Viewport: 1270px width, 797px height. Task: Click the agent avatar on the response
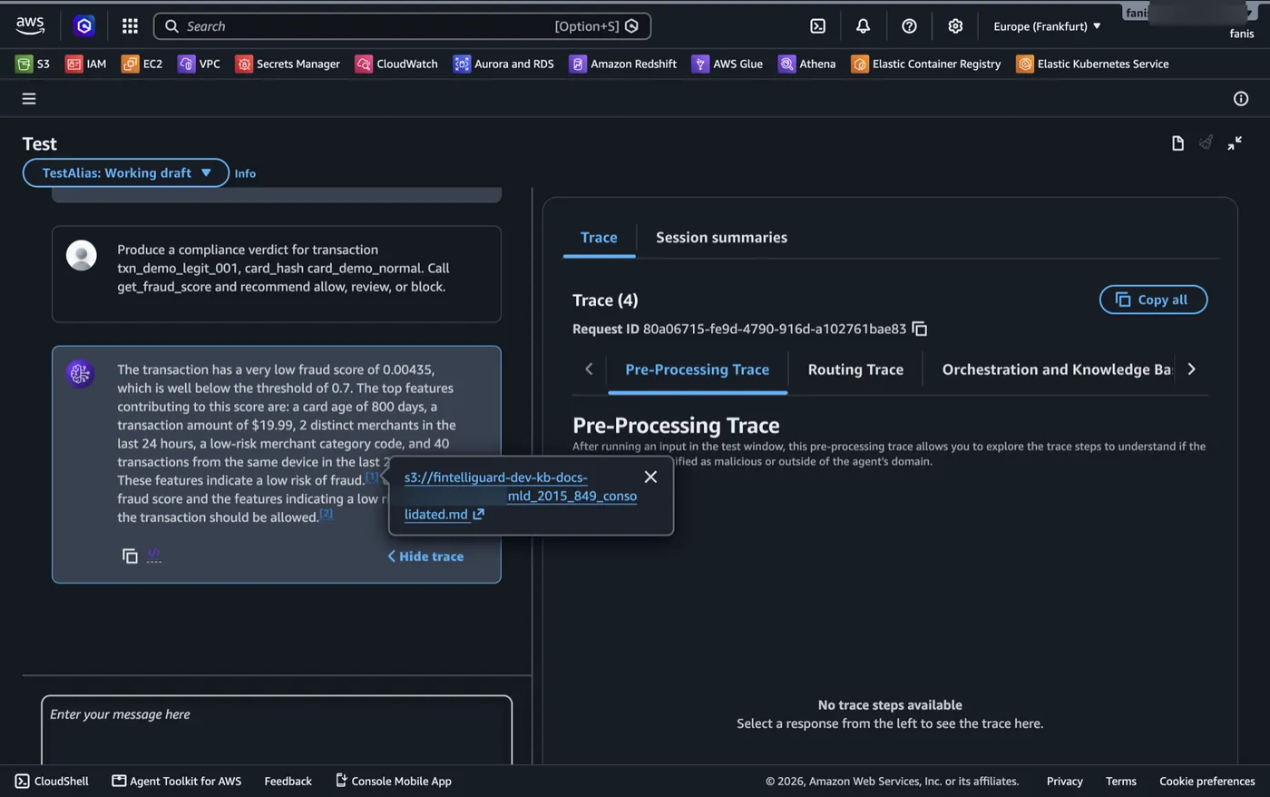click(x=80, y=373)
